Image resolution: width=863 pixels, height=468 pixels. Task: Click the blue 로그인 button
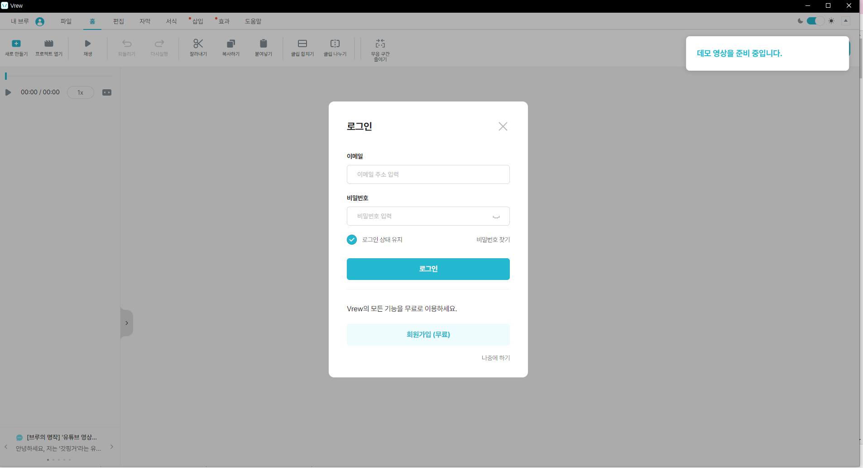[428, 269]
